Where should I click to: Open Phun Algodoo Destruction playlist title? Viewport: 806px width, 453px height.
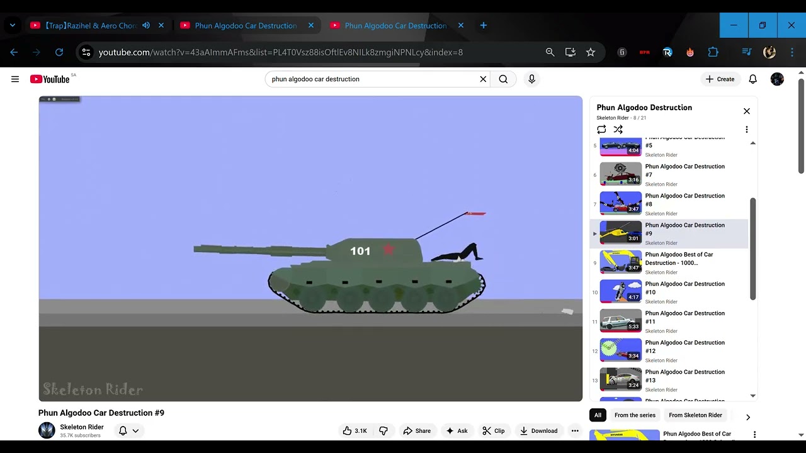pos(644,108)
